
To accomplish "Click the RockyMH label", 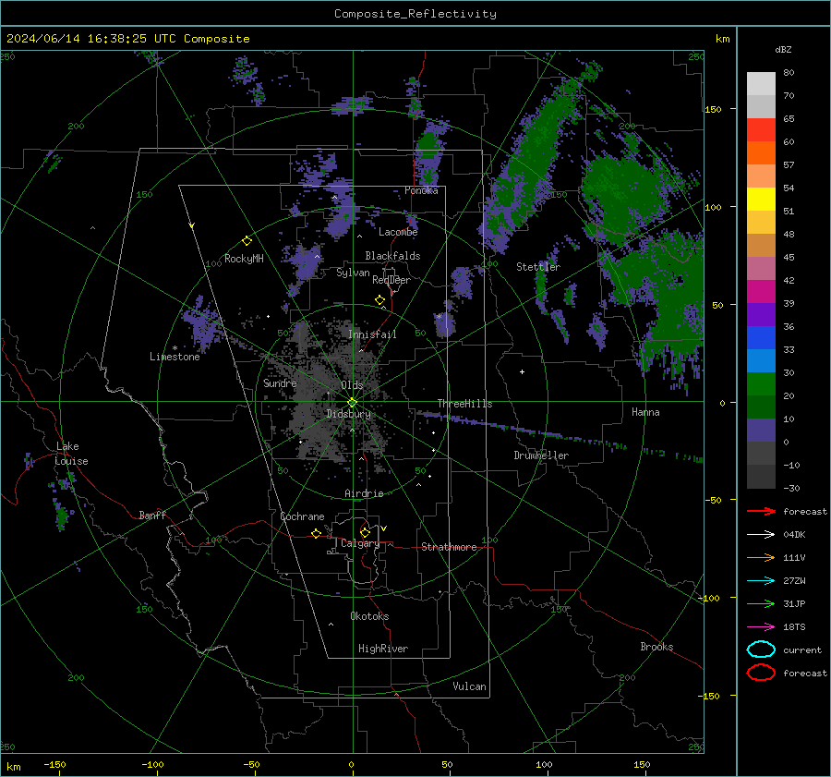I will click(244, 259).
